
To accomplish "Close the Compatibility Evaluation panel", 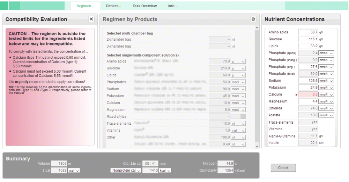I will point(91,19).
